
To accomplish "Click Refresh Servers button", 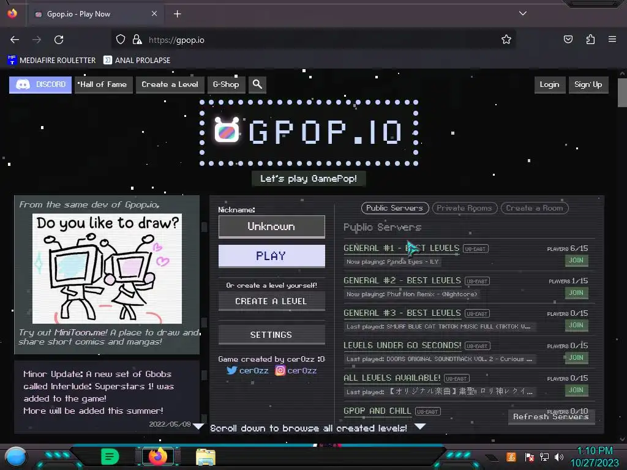I will [x=551, y=416].
